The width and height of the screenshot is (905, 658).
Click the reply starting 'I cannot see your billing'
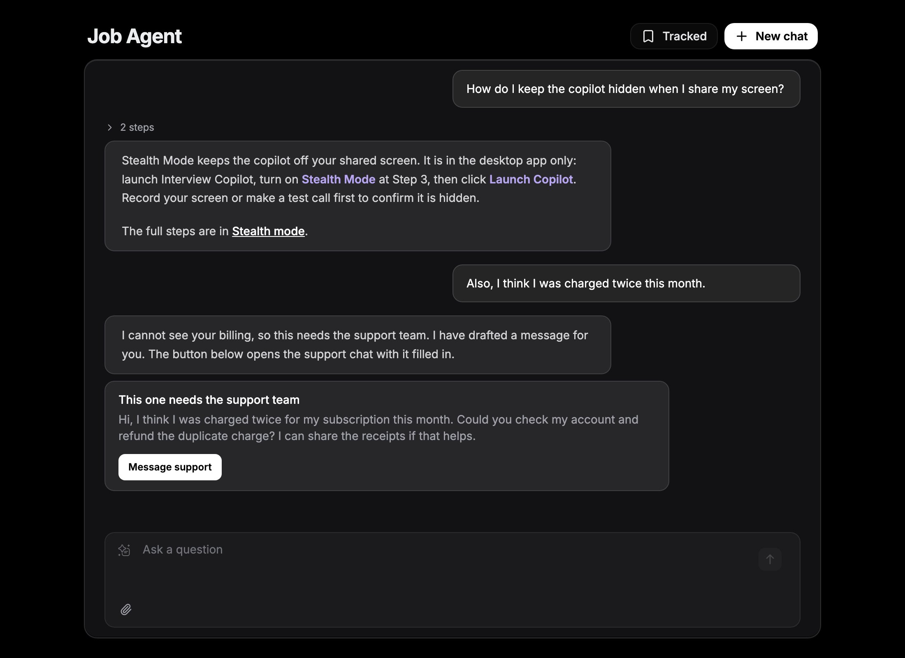click(x=357, y=345)
